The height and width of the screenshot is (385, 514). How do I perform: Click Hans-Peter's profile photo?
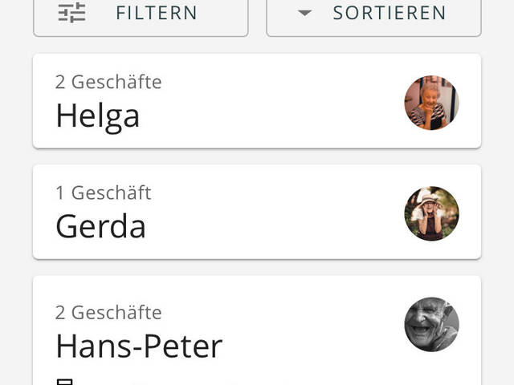431,324
